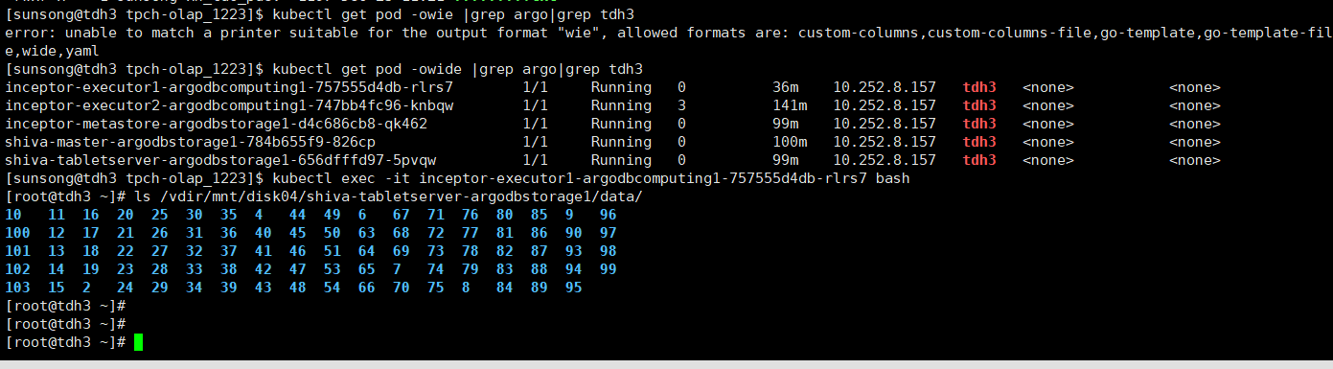Click directory 70 in the listing
The height and width of the screenshot is (369, 1333).
pos(402,288)
